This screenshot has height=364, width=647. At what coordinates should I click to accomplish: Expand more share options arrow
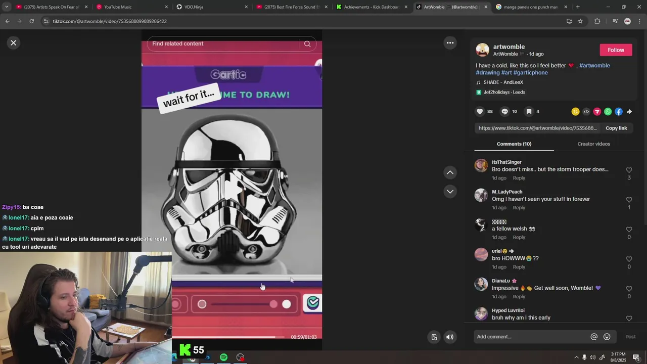pos(629,112)
